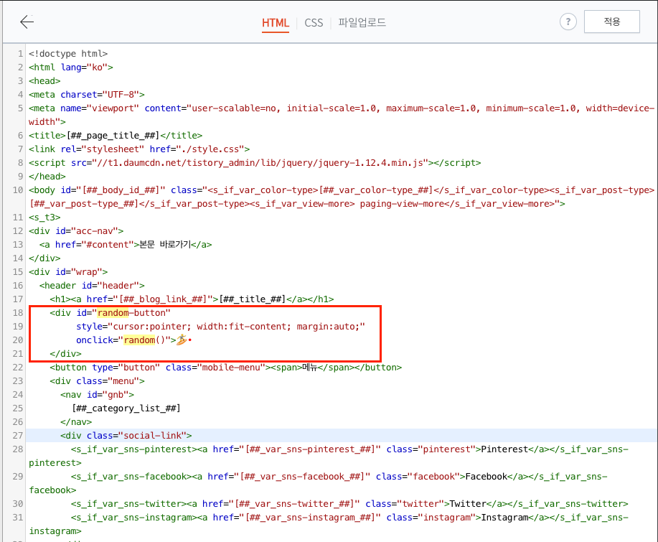Click the div id="random-button" text
This screenshot has width=658, height=542.
pos(110,313)
